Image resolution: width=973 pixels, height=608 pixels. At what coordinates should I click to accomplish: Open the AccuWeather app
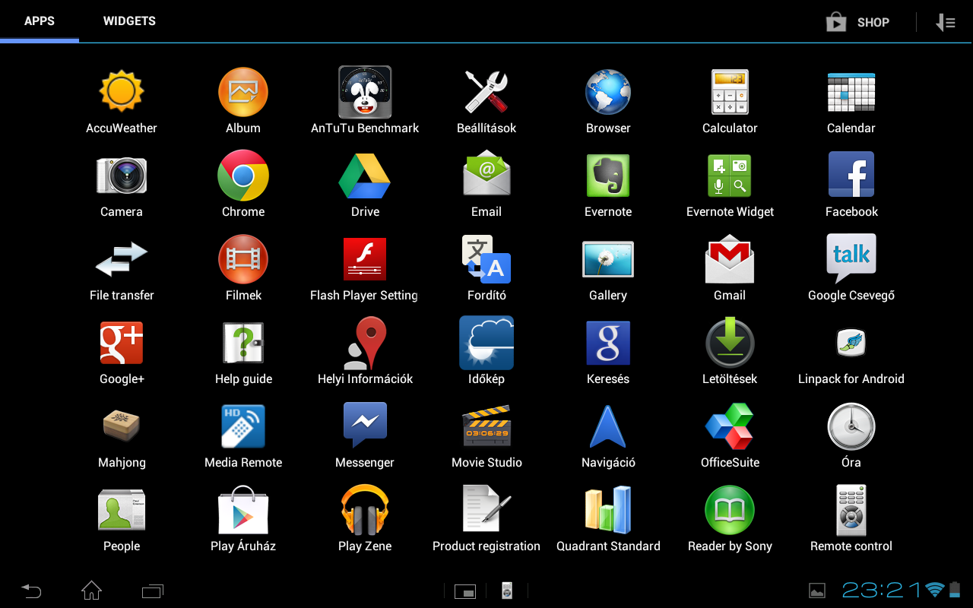point(122,101)
